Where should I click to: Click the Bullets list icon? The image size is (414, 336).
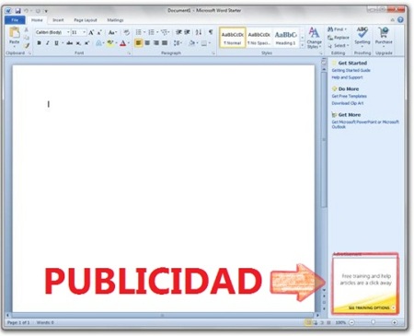(139, 32)
